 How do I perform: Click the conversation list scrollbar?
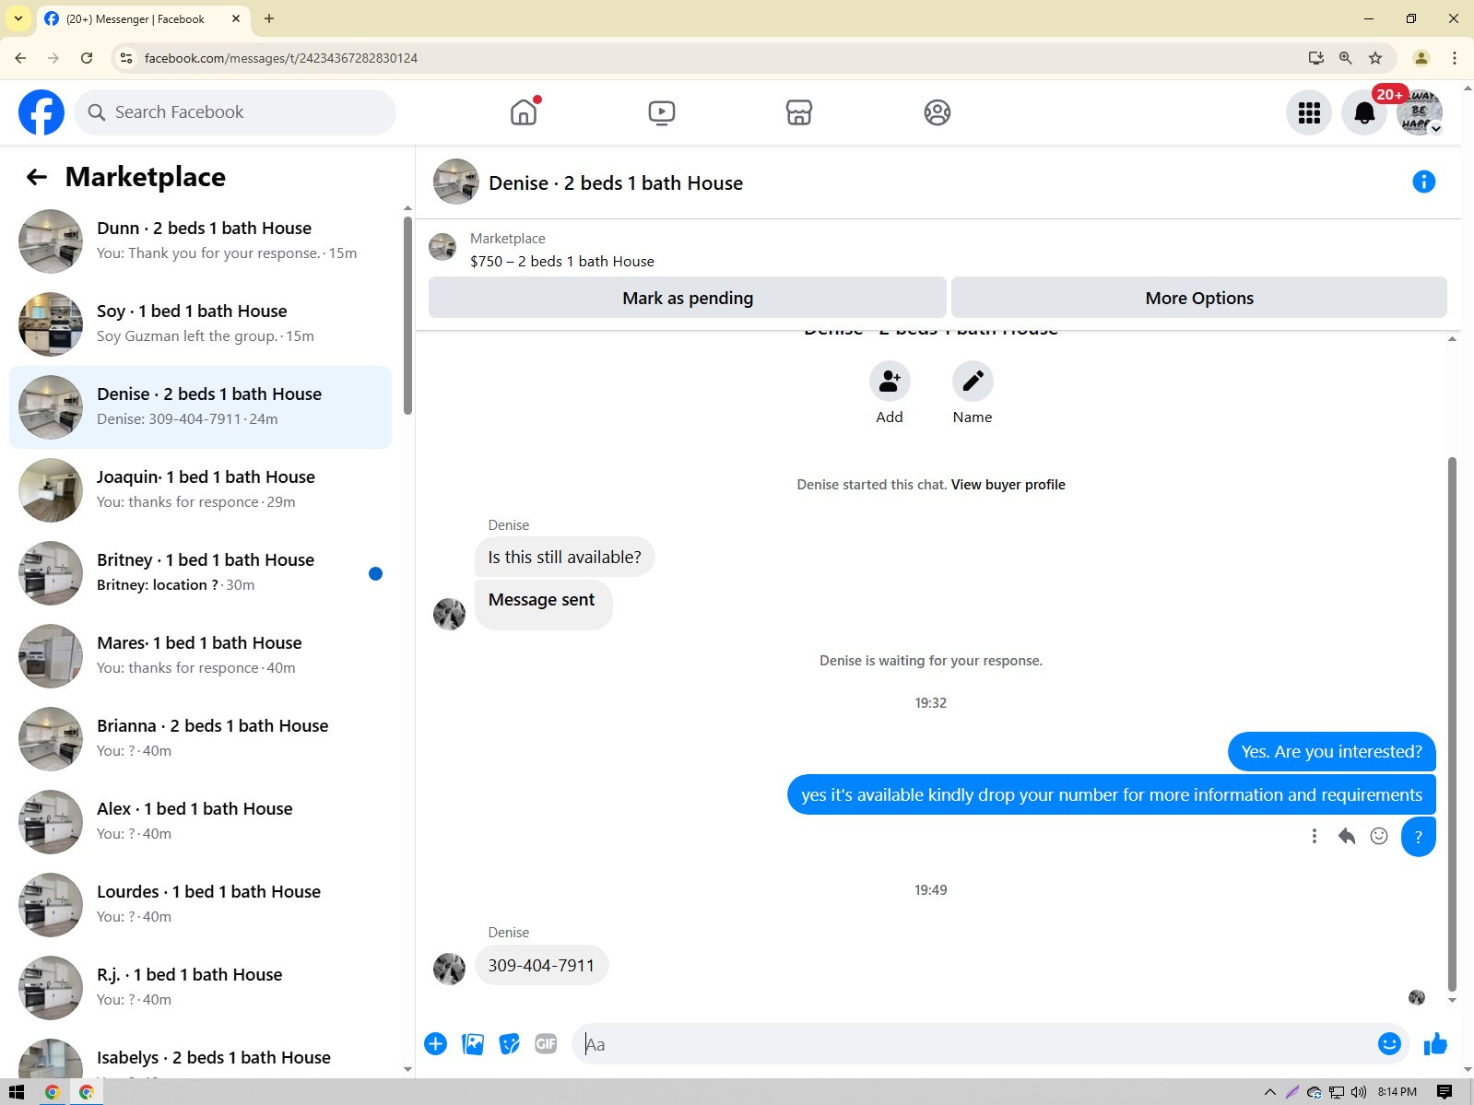pyautogui.click(x=407, y=315)
